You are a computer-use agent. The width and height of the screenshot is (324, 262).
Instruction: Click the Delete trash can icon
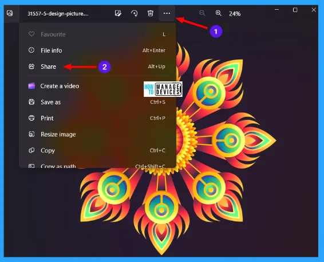pos(151,13)
